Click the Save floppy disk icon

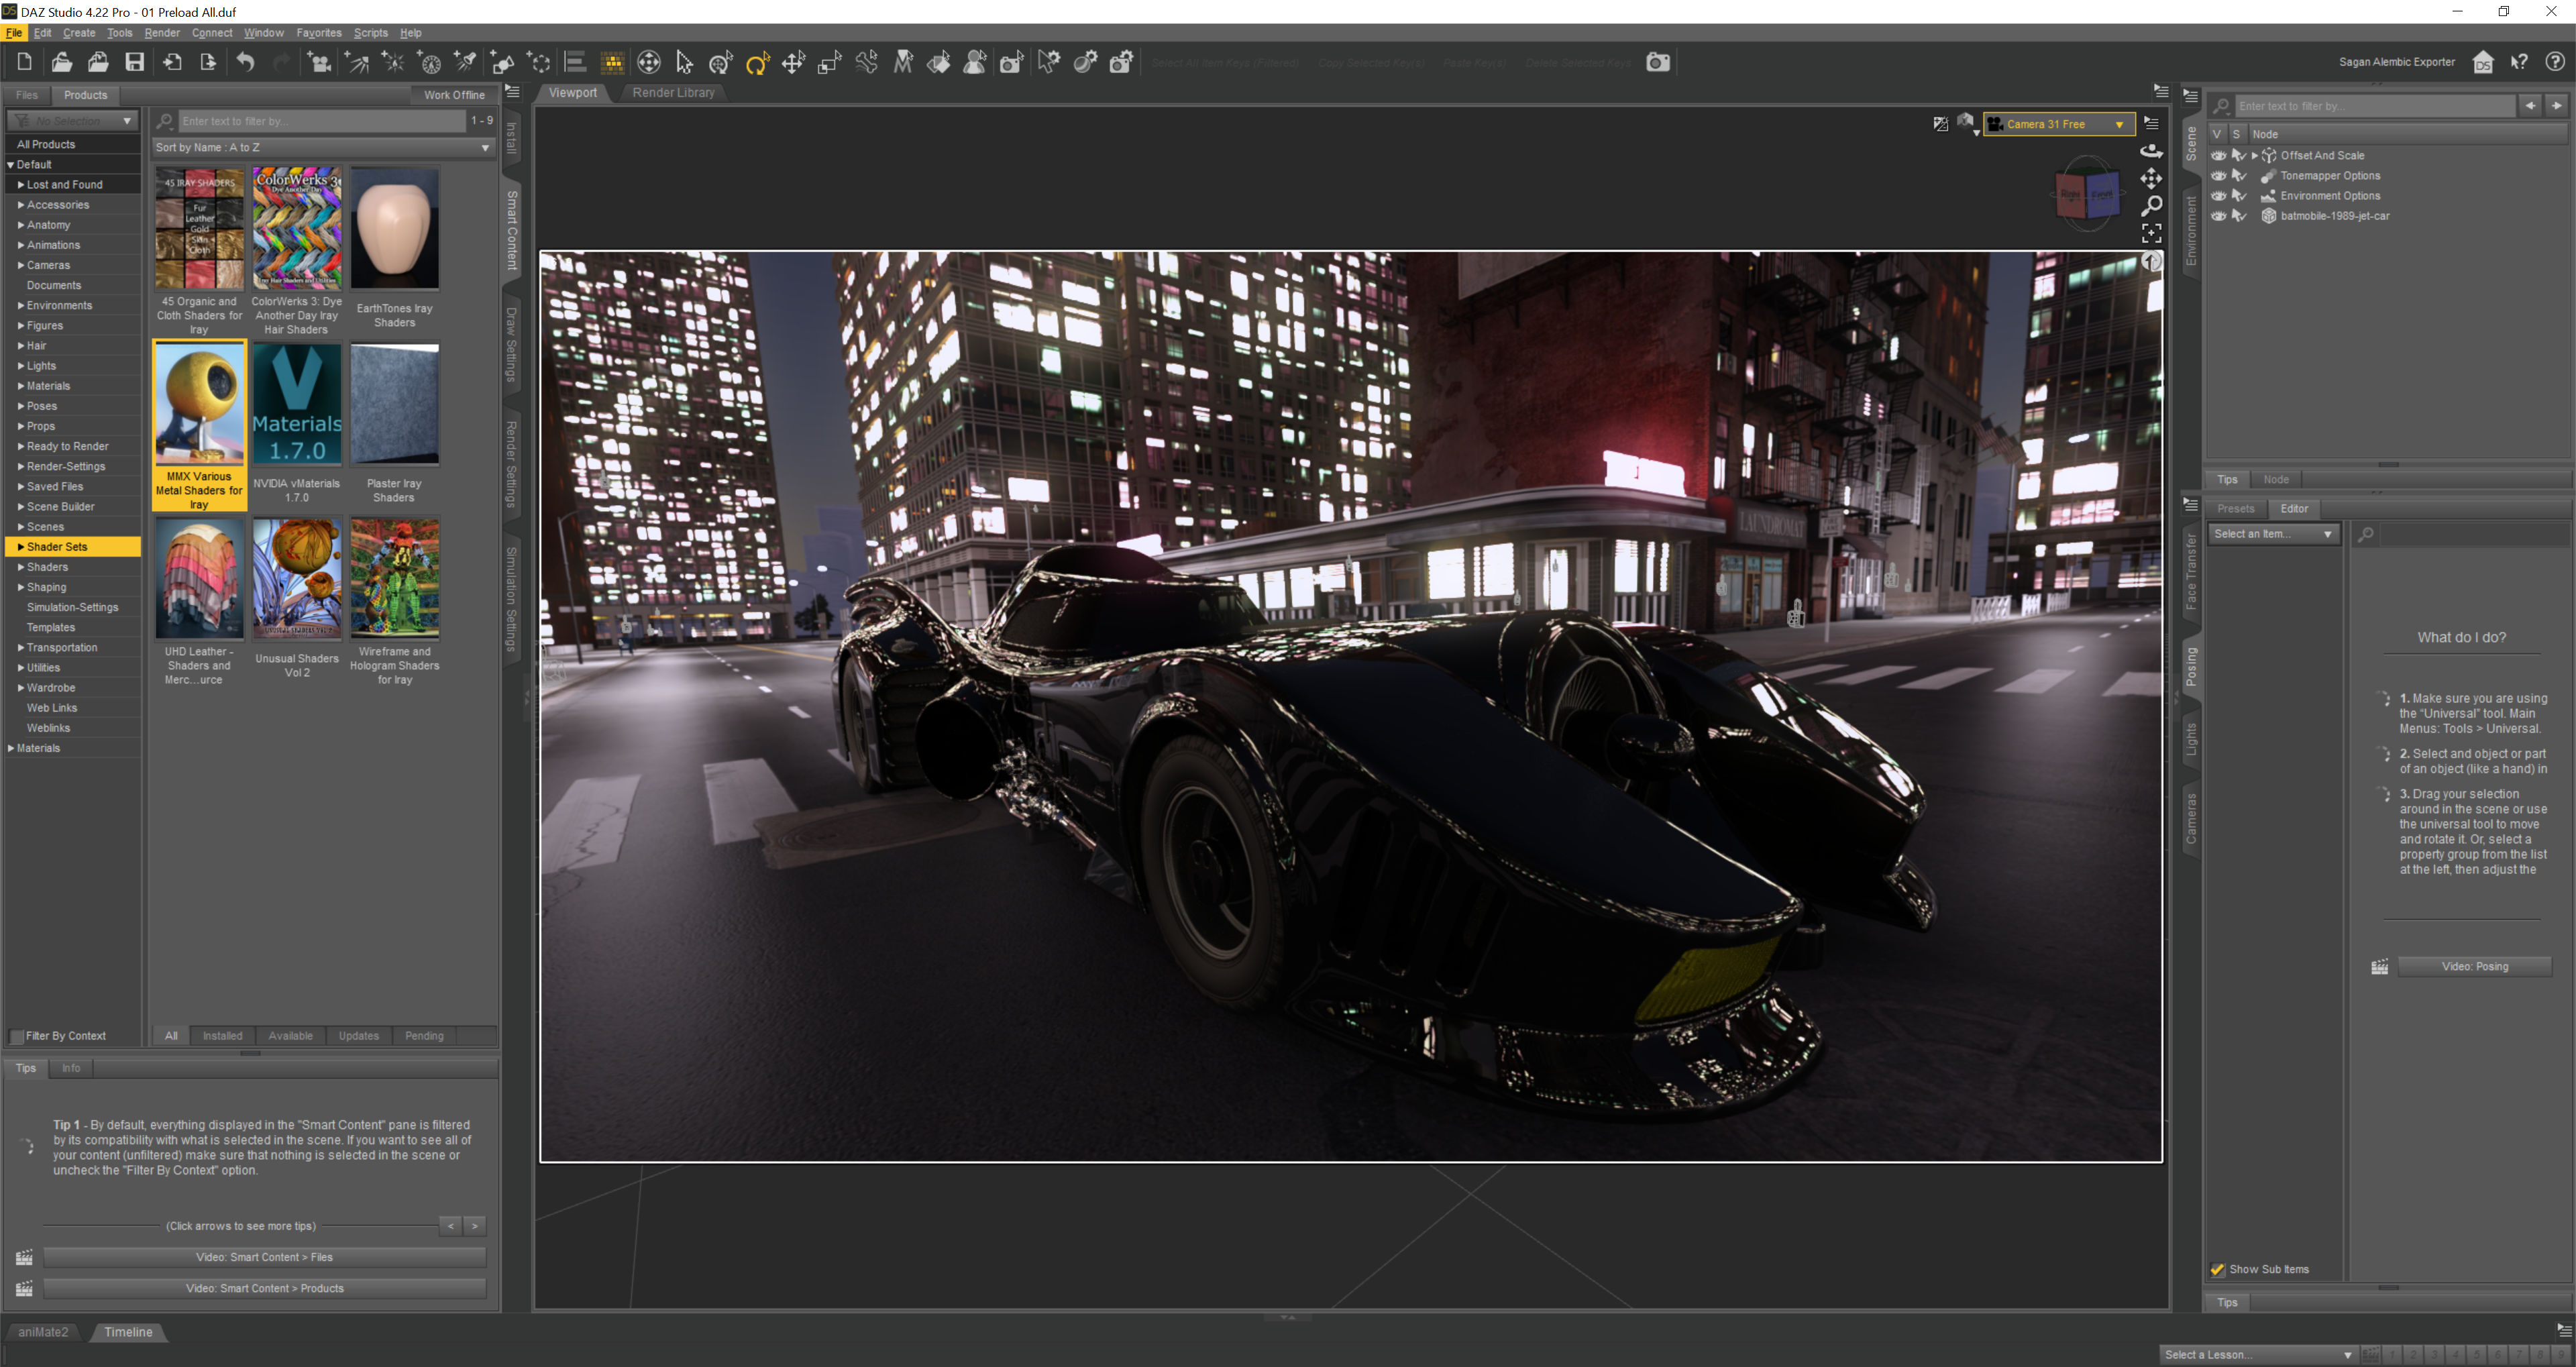(134, 62)
